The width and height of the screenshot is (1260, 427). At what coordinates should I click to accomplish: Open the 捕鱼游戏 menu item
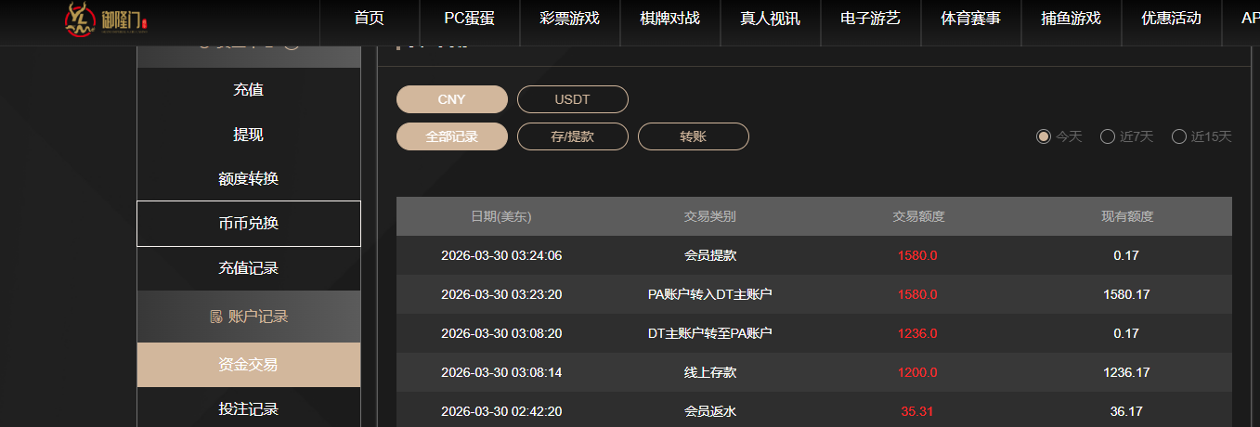pyautogui.click(x=1072, y=18)
